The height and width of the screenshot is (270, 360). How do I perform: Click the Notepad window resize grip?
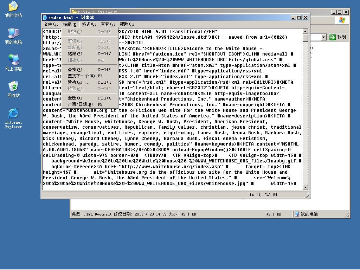coord(307,195)
